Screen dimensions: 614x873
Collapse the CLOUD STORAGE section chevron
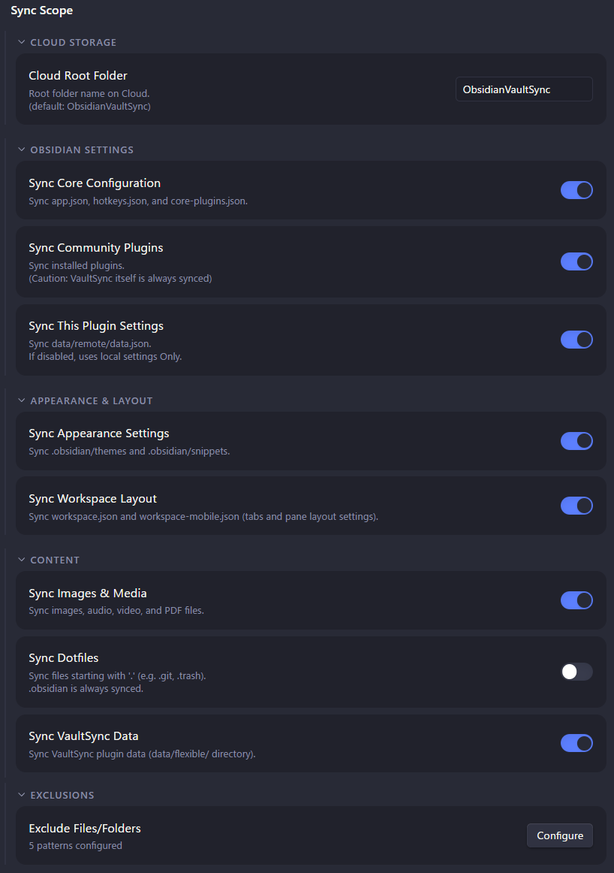point(21,42)
